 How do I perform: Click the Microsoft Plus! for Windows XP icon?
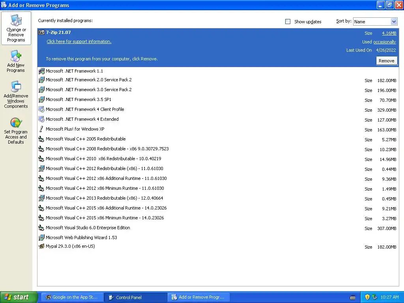[41, 129]
